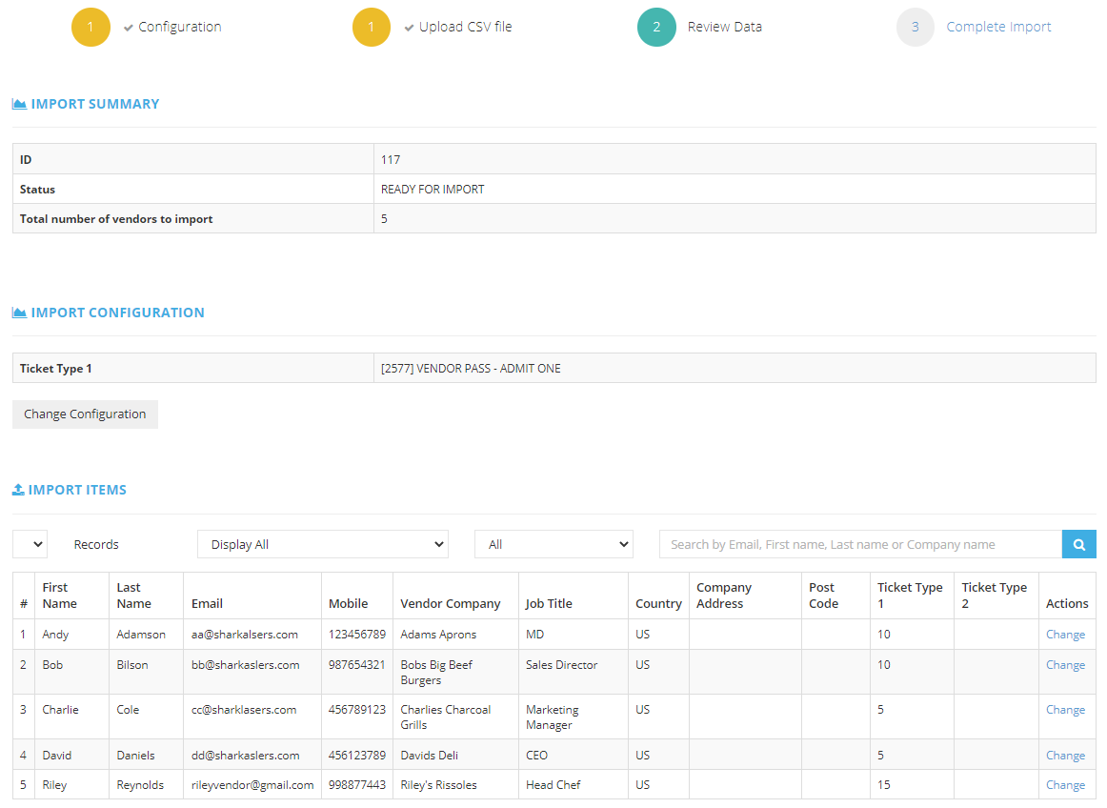Viewport: 1107px width, 808px height.
Task: Click the Marketing Manager job title
Action: tap(553, 717)
